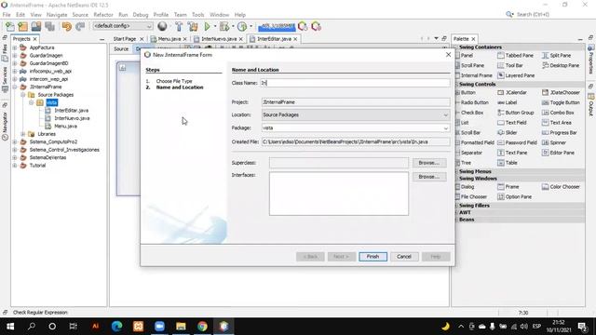This screenshot has width=596, height=335.
Task: Select JCalendar in the Palette
Action: coord(512,92)
